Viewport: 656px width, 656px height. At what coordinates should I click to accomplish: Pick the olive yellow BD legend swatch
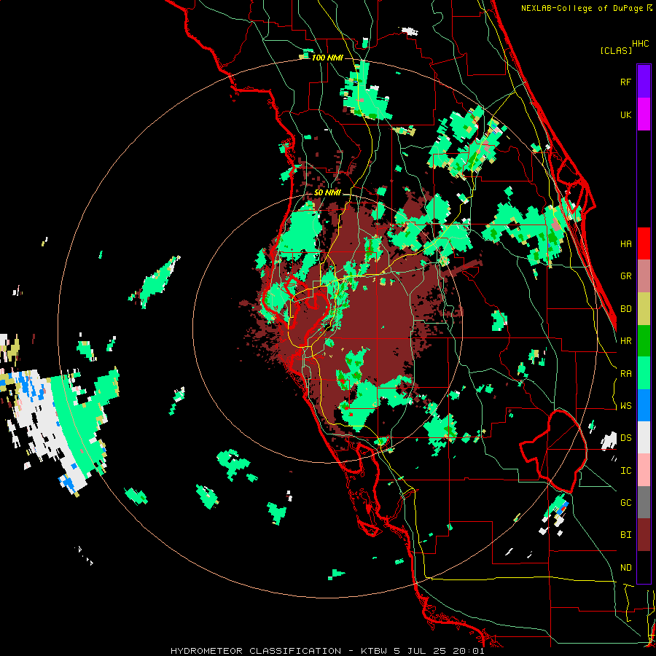644,309
